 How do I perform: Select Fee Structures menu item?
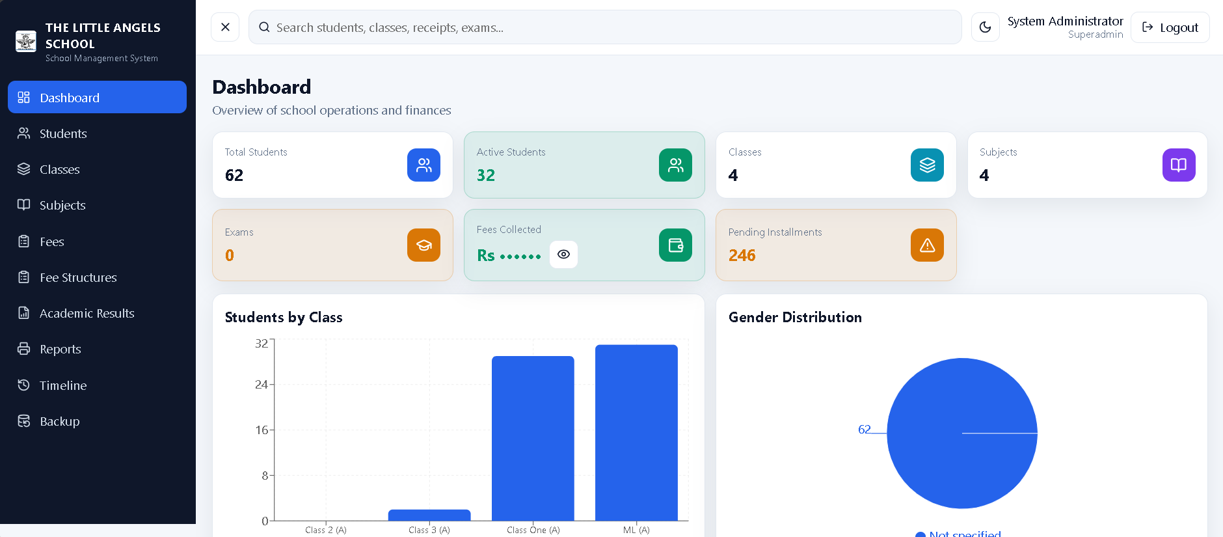pos(97,277)
